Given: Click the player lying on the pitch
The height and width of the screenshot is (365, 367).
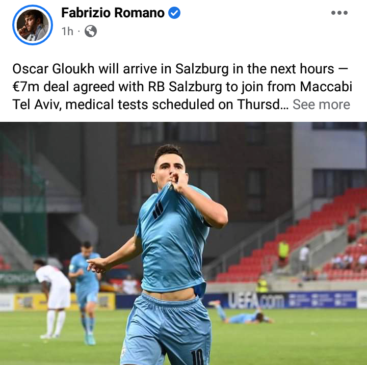Looking at the screenshot, I should click(x=241, y=314).
